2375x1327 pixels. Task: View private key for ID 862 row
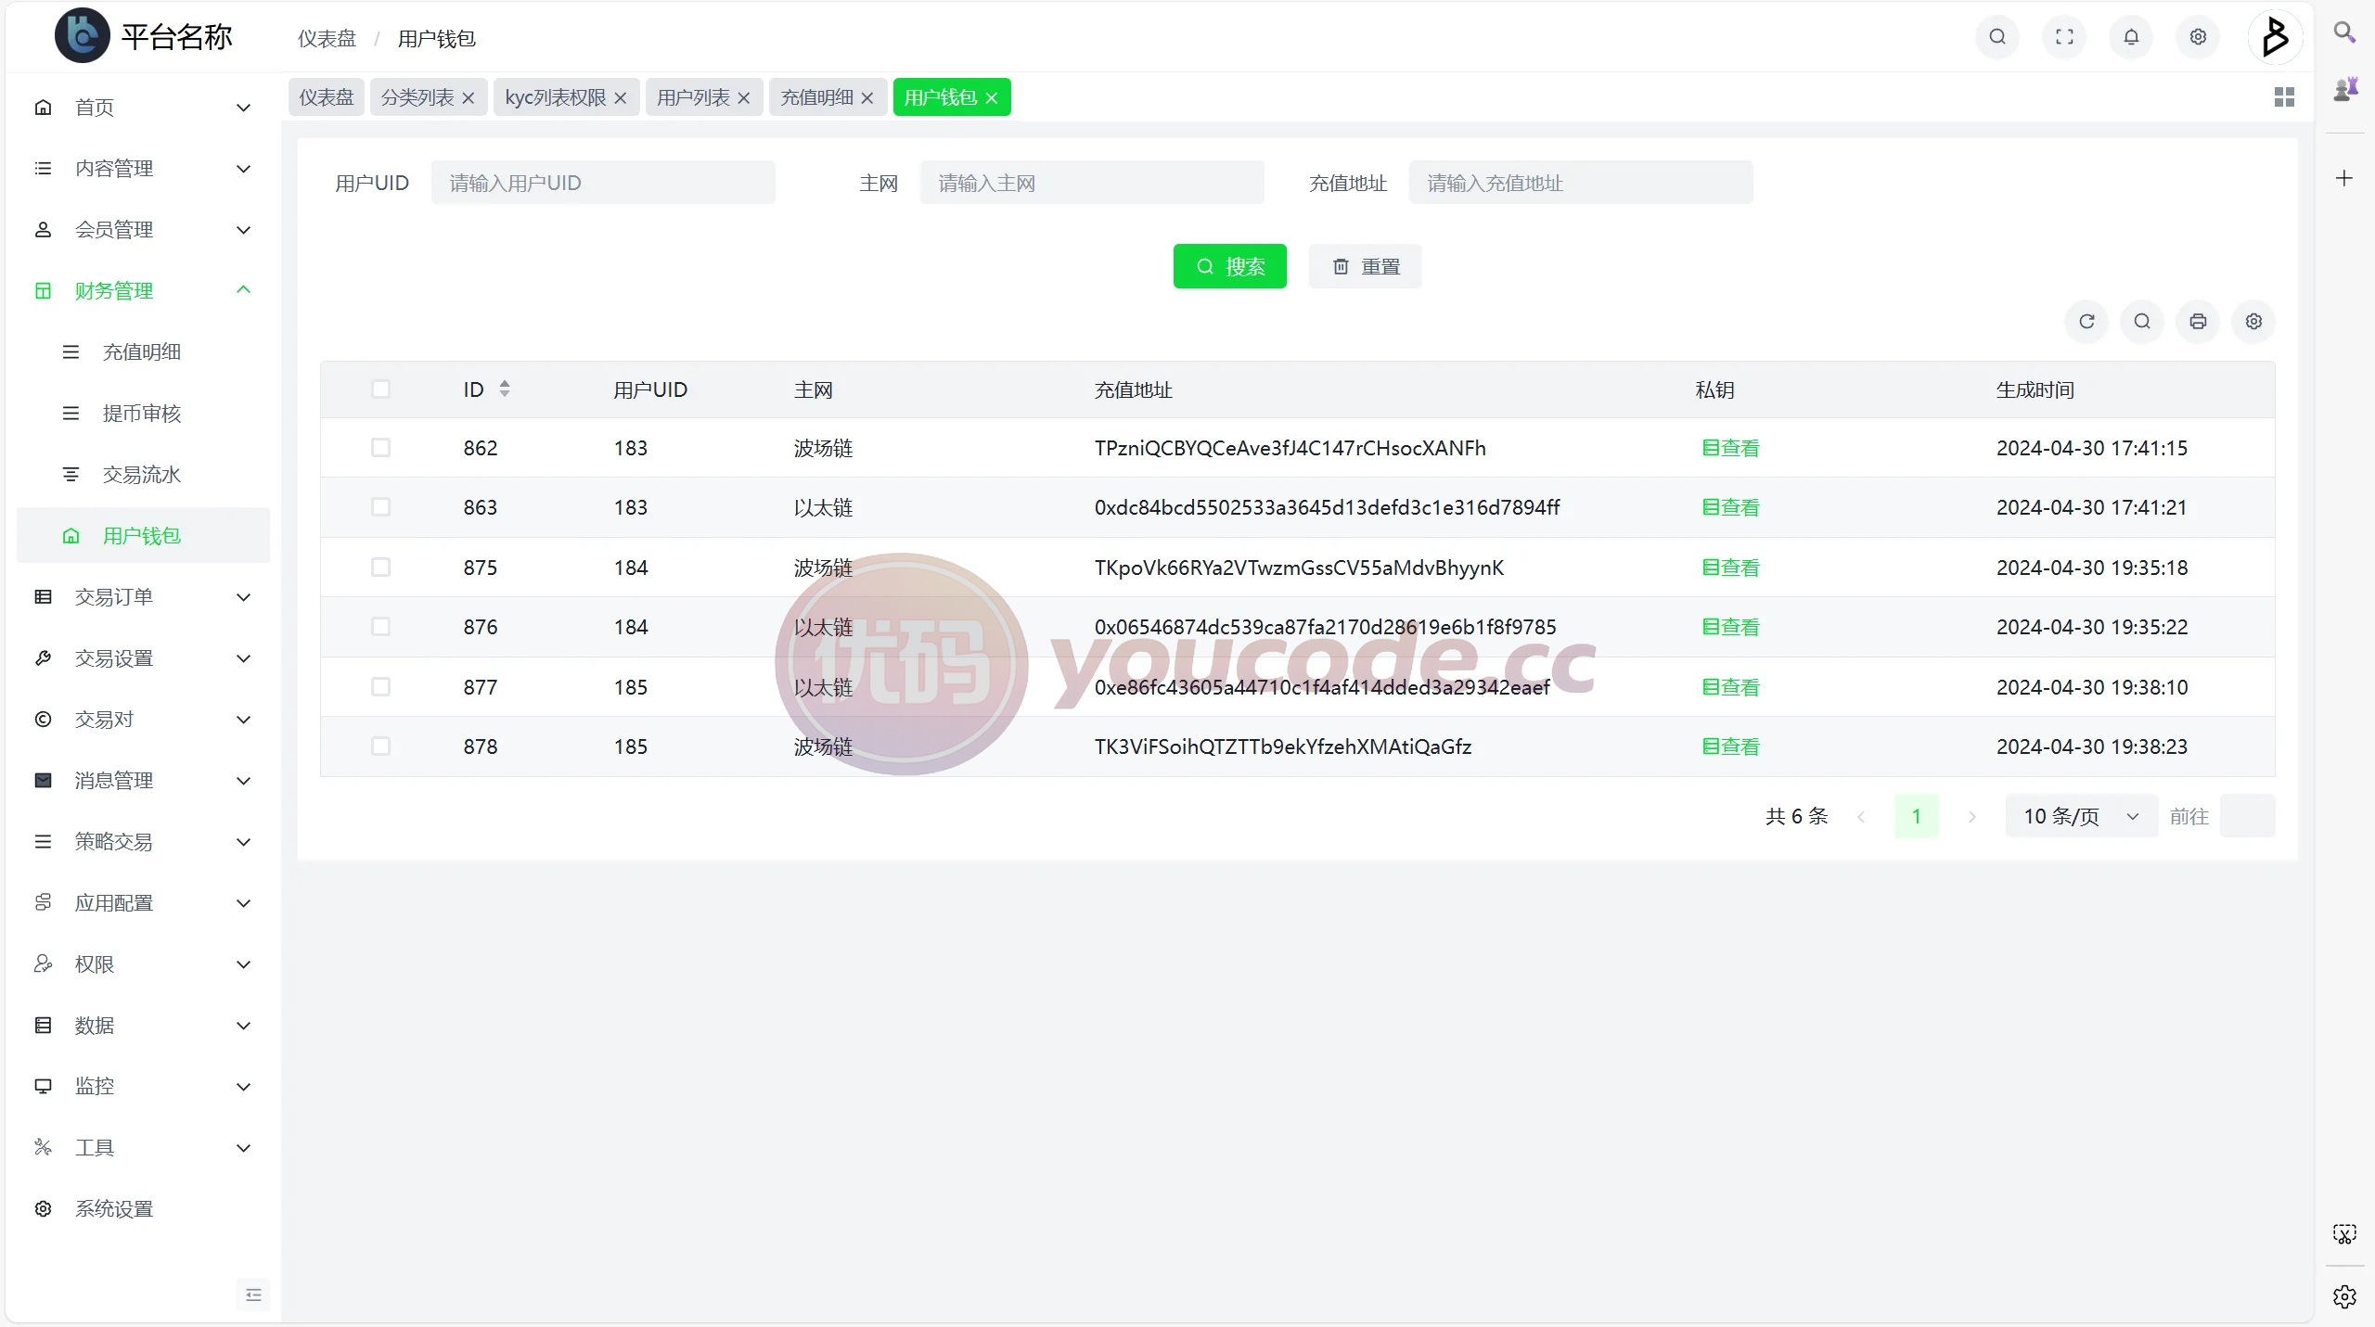pyautogui.click(x=1730, y=448)
